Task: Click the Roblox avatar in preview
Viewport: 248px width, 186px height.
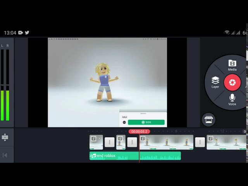Action: [104, 82]
